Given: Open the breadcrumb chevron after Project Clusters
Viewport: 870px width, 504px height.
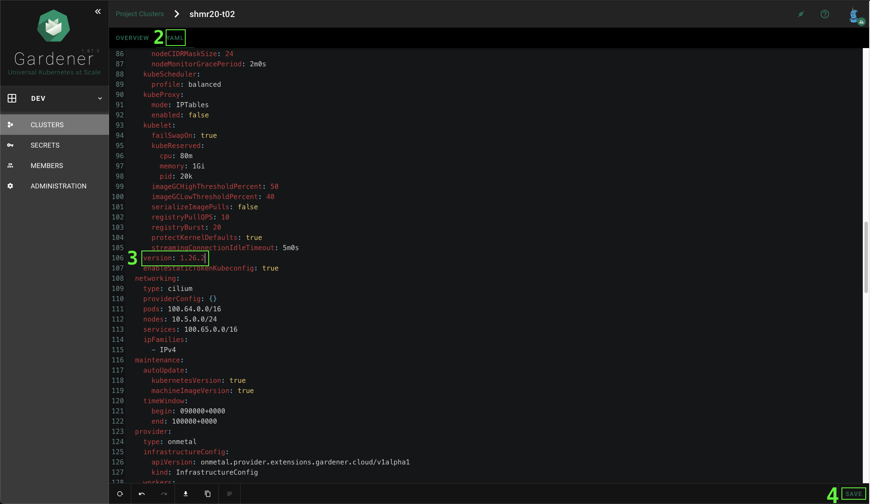Looking at the screenshot, I should [176, 14].
